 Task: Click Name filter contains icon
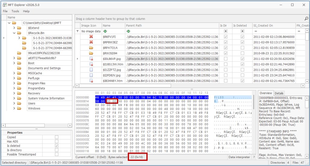105,31
